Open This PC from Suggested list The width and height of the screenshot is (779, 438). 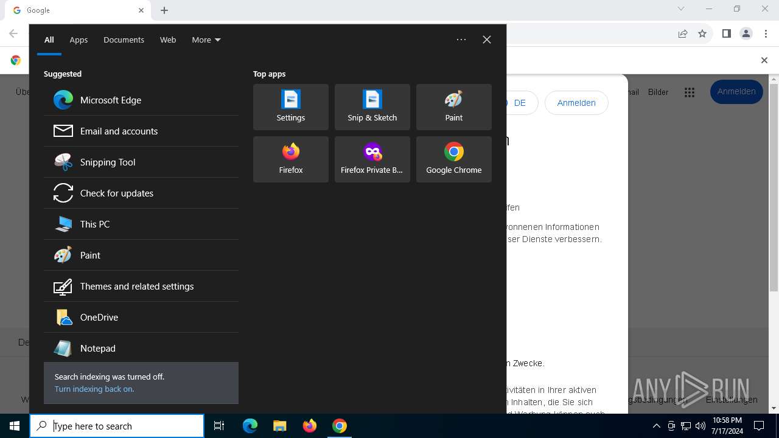click(141, 224)
